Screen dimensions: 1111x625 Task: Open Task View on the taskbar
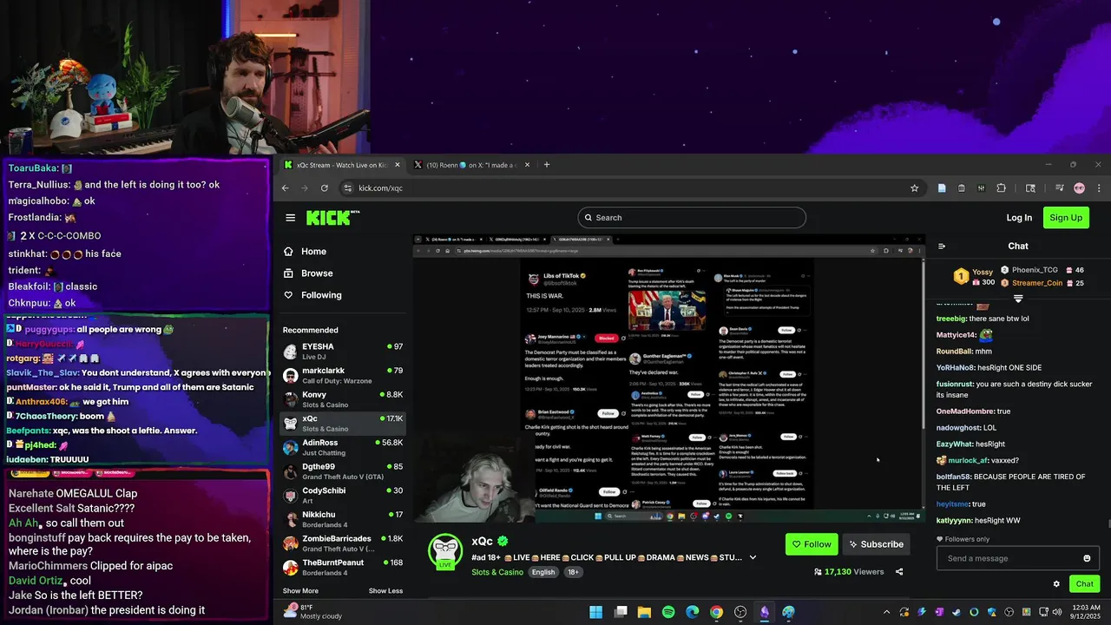[621, 612]
